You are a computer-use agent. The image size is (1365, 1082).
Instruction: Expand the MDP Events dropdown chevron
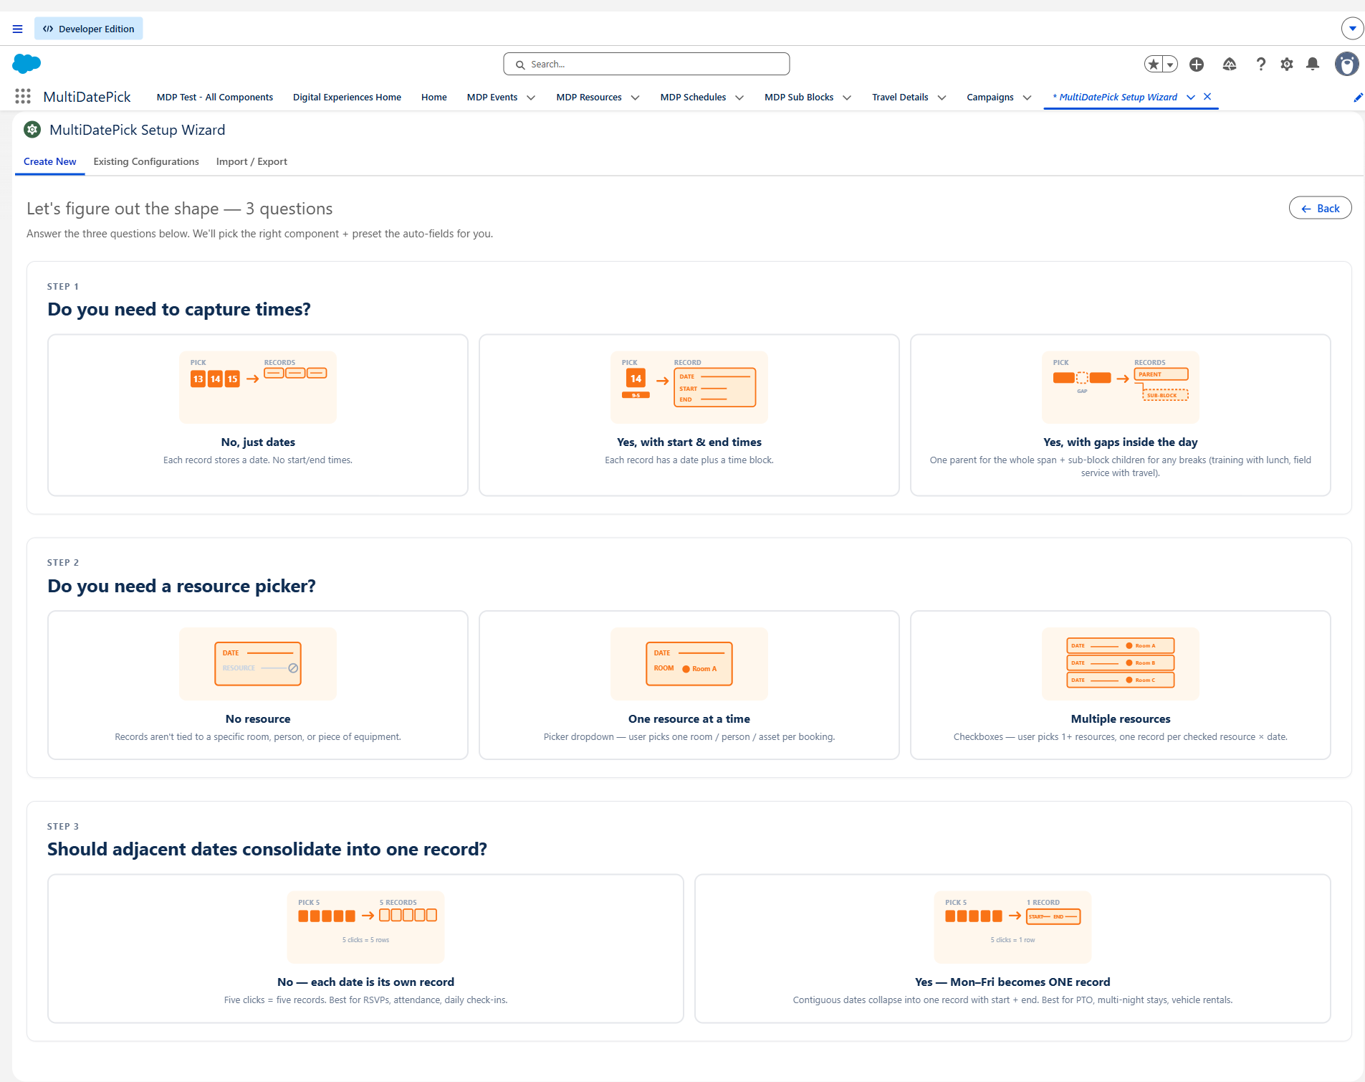coord(531,98)
